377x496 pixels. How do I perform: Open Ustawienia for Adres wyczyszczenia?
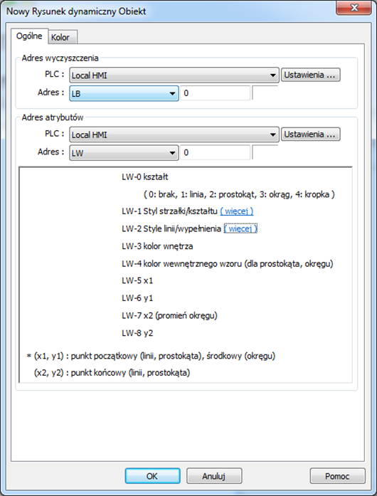pyautogui.click(x=311, y=75)
